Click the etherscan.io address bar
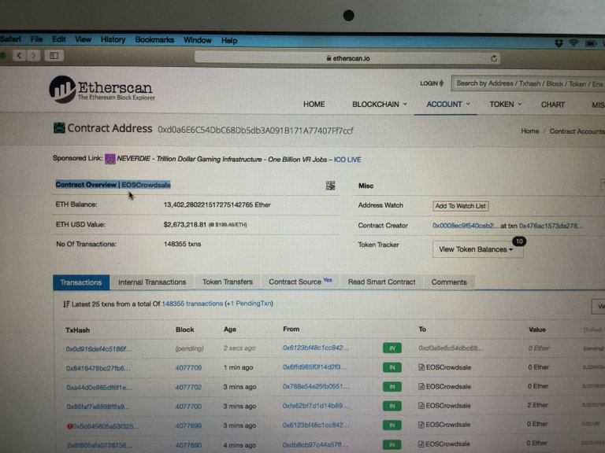The image size is (605, 453). pos(347,58)
